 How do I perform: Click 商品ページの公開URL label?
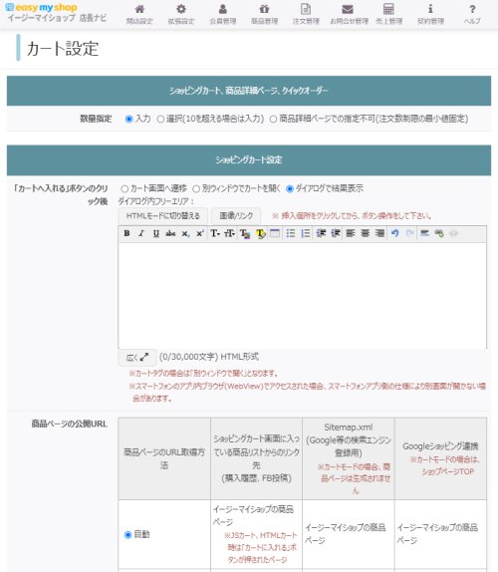point(70,424)
